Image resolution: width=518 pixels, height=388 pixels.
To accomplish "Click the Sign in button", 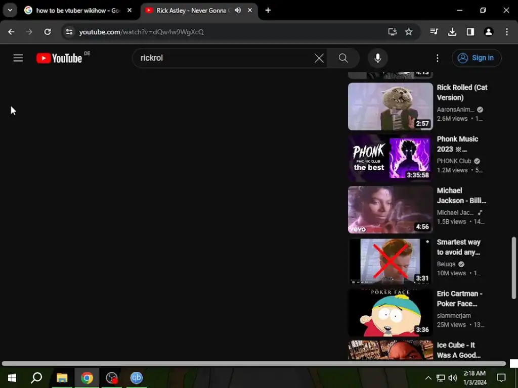I will coord(477,58).
